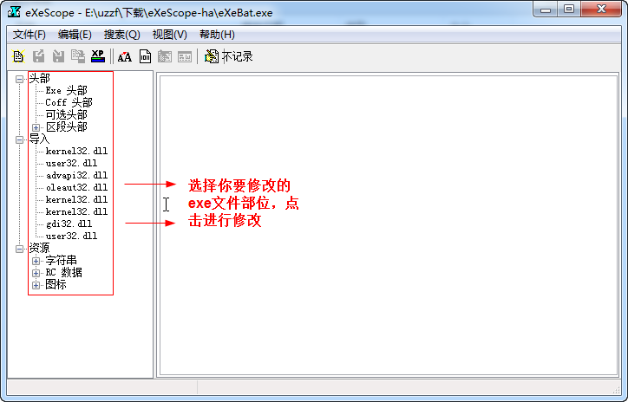628x402 pixels.
Task: Open the 视图(V) menu
Action: [169, 35]
